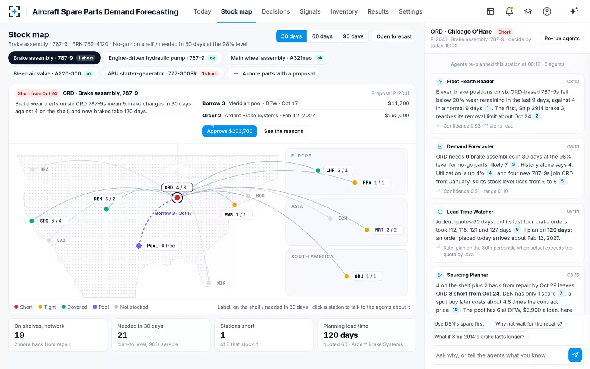Open citation 3 in Demand Forecaster
590x369 pixels.
tap(513, 164)
